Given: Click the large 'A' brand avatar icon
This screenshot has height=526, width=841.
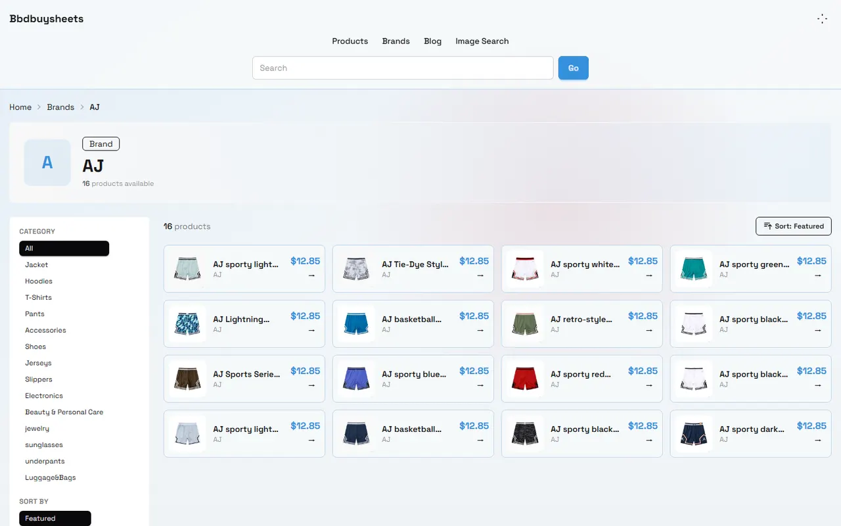Looking at the screenshot, I should click(x=47, y=162).
